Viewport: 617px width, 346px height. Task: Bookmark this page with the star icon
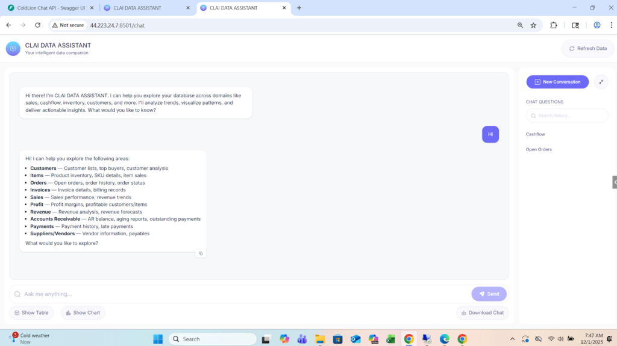coord(533,25)
